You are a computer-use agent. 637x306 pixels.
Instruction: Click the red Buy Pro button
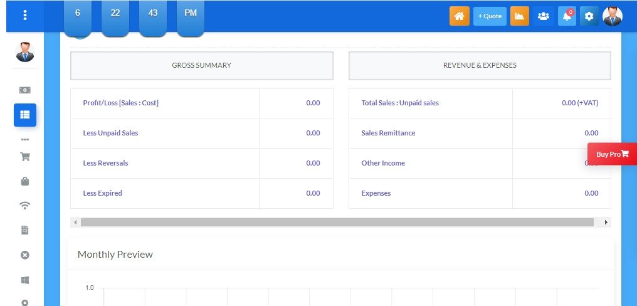point(611,154)
